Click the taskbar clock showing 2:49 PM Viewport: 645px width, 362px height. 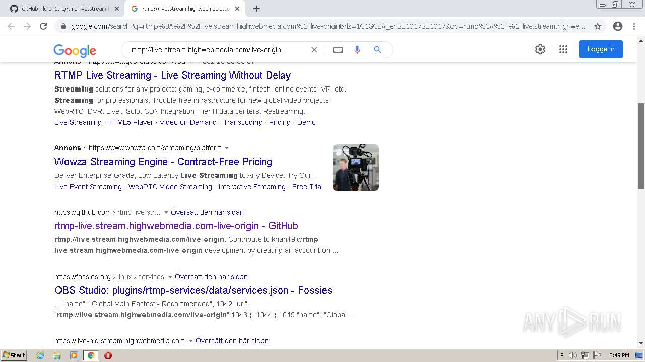point(619,355)
